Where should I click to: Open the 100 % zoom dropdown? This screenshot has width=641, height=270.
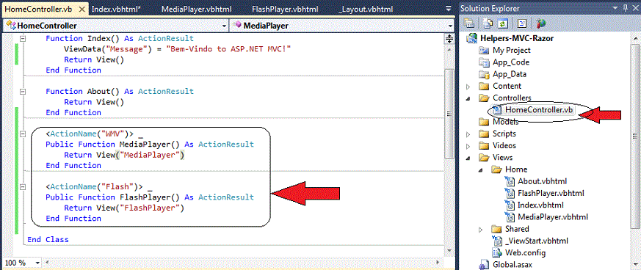pos(37,263)
